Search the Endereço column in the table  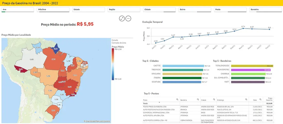coord(246,99)
